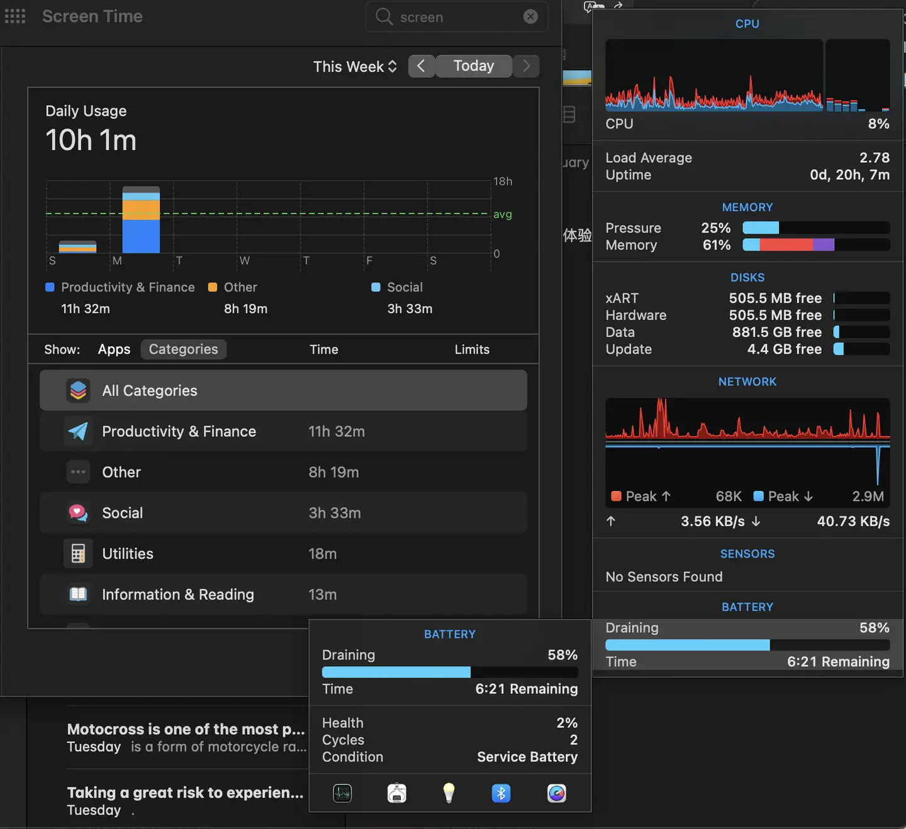Viewport: 906px width, 829px height.
Task: Select the Other category row
Action: tap(283, 472)
